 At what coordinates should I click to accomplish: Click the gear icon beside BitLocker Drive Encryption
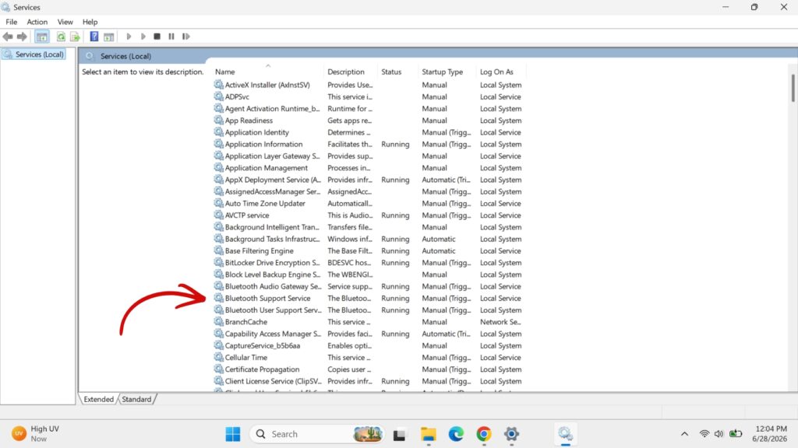click(218, 262)
